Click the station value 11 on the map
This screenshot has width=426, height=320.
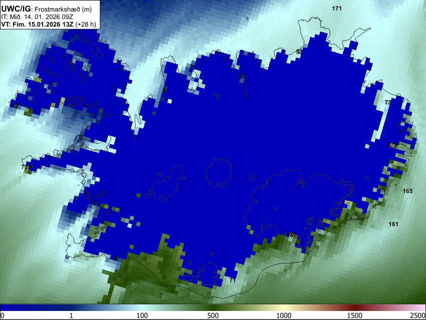243,76
